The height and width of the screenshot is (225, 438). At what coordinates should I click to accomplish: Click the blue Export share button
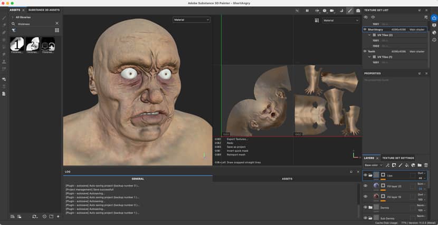pyautogui.click(x=434, y=17)
